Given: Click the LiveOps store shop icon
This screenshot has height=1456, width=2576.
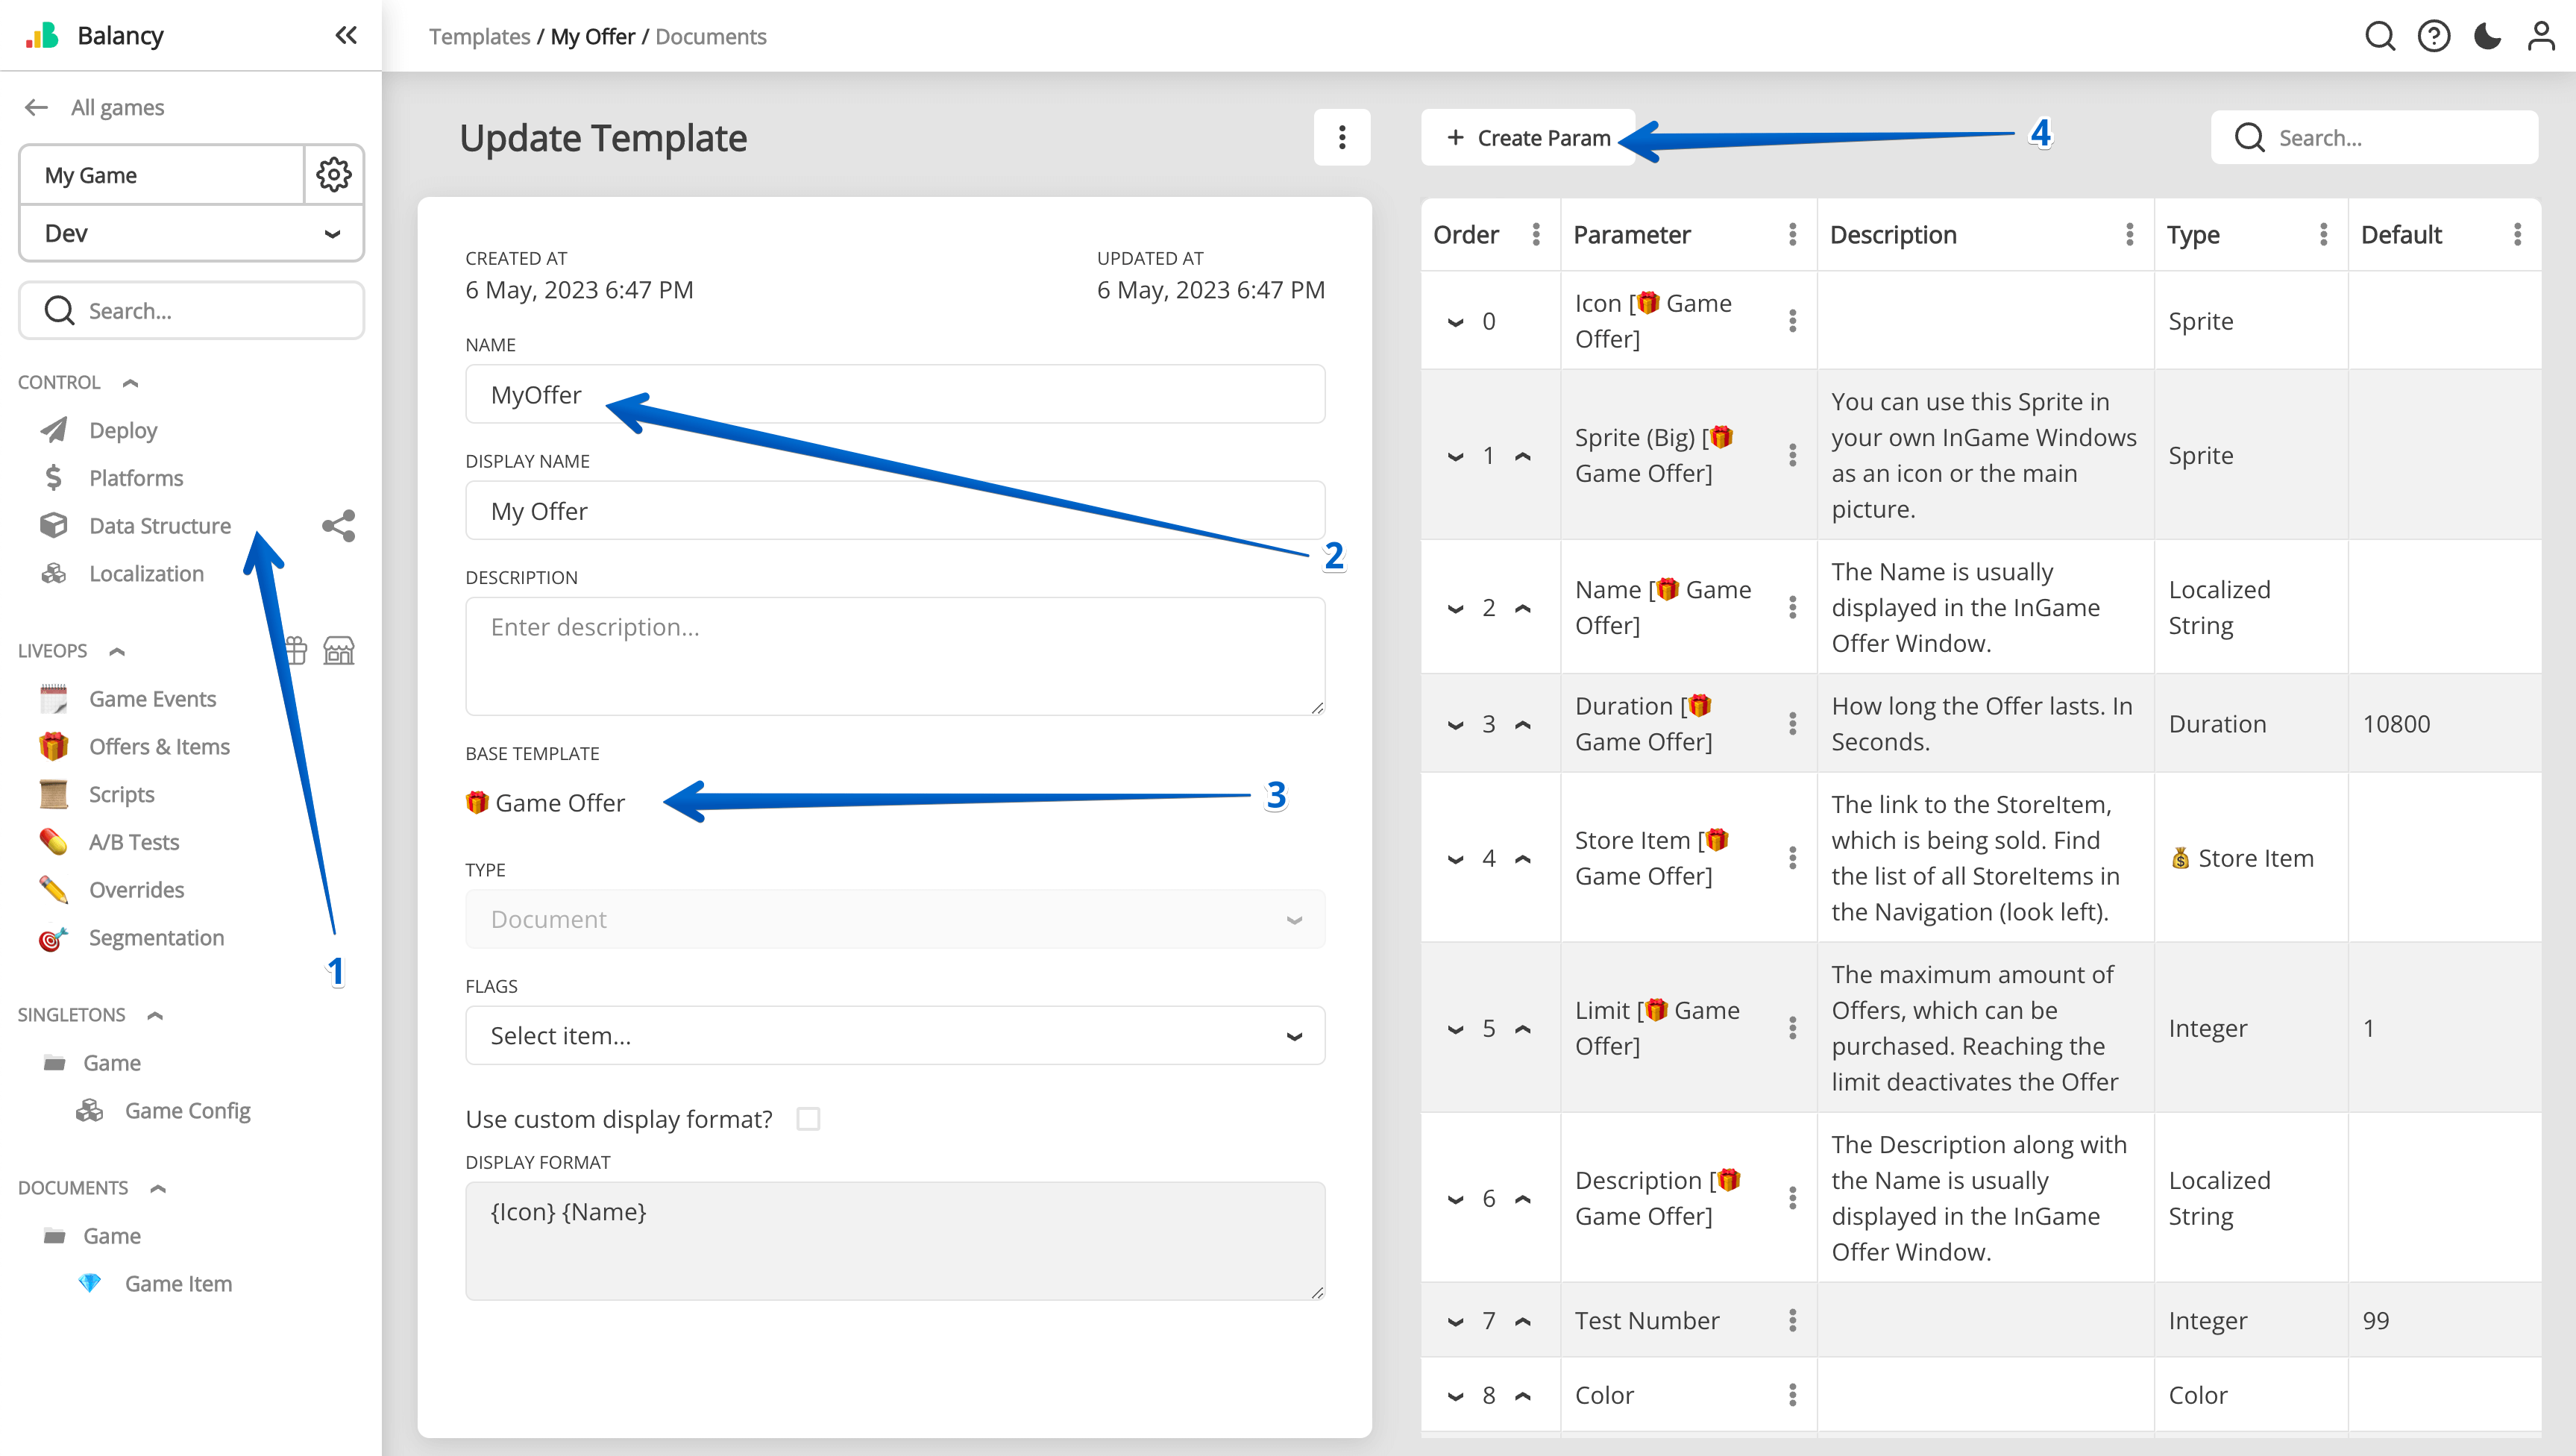Looking at the screenshot, I should tap(339, 651).
